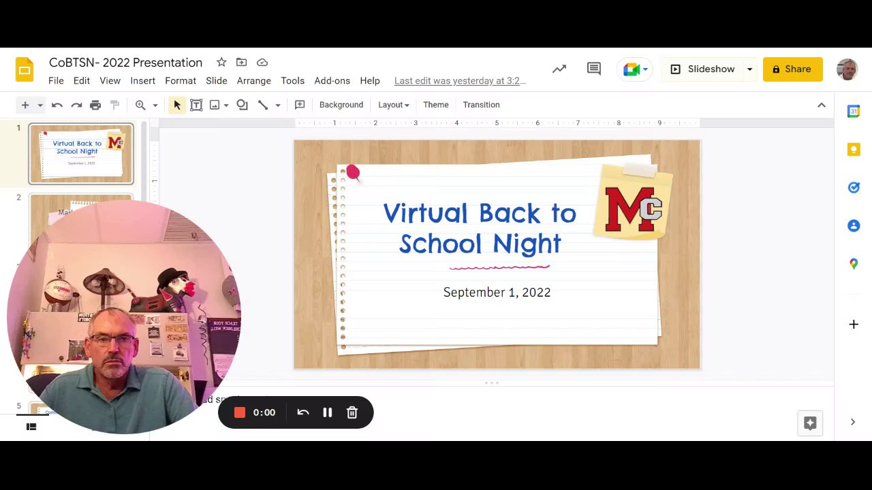The width and height of the screenshot is (872, 490).
Task: Open the Layout dropdown
Action: click(x=394, y=105)
